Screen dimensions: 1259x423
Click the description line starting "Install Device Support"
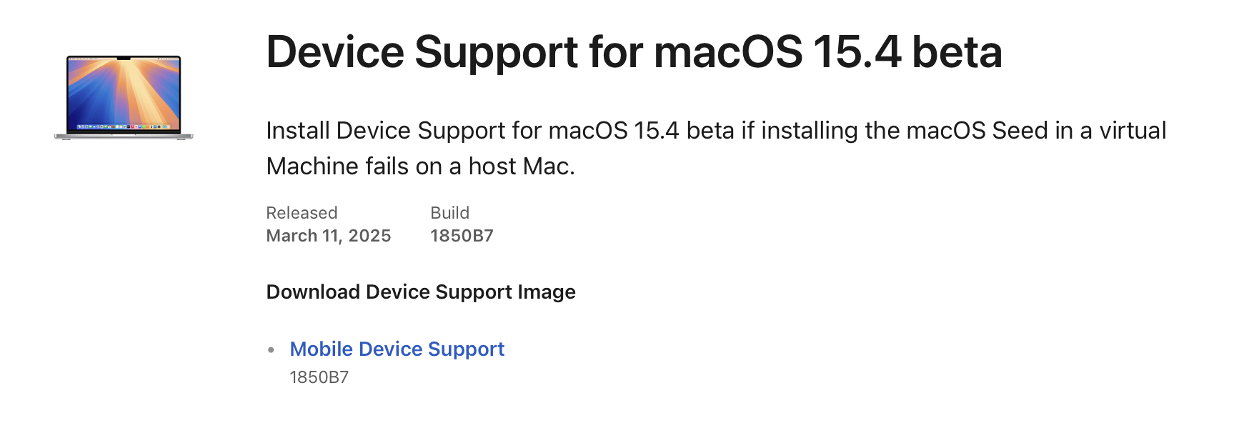click(715, 131)
